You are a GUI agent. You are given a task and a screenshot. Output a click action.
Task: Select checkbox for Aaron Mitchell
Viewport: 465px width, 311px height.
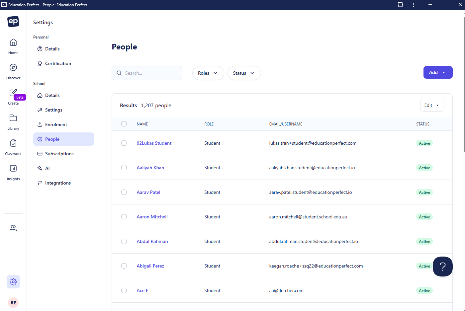(124, 217)
